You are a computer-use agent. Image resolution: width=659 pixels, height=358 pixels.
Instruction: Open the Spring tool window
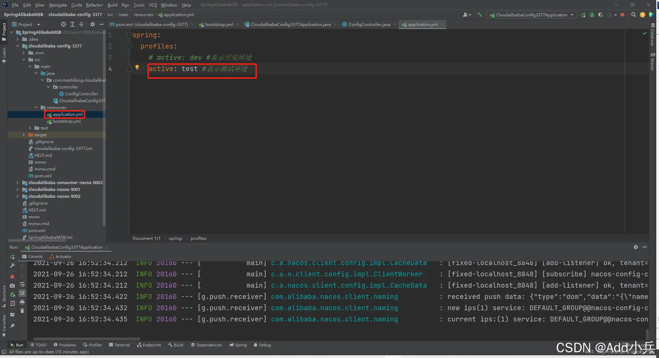point(238,345)
